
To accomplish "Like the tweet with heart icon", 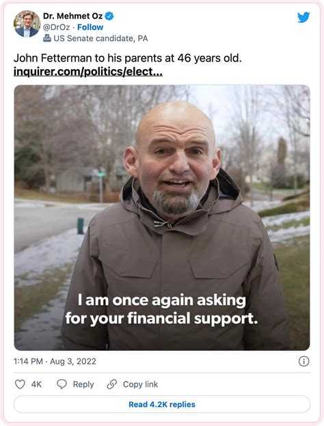I will [20, 384].
